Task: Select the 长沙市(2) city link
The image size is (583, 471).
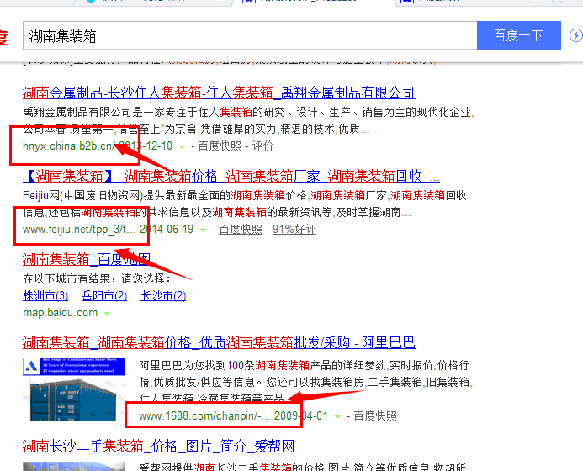Action: point(163,296)
